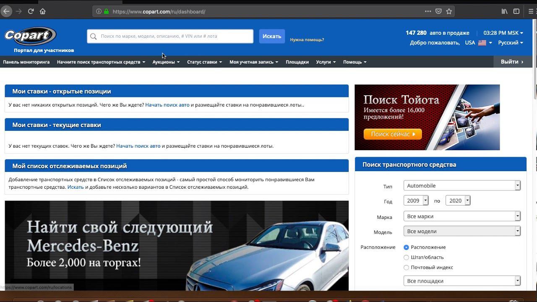537x302 pixels.
Task: Click the 'Мои ставки - текущие ставки' header
Action: click(x=177, y=125)
